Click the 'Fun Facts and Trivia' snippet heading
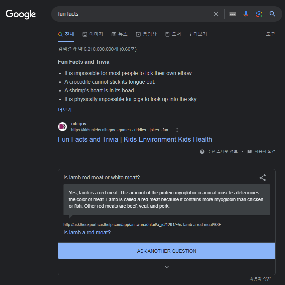 (x=84, y=62)
